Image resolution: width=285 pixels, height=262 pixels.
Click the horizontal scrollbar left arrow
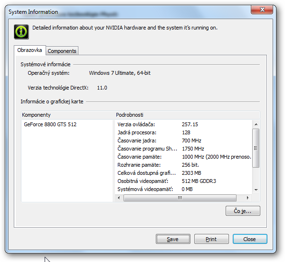pyautogui.click(x=119, y=198)
